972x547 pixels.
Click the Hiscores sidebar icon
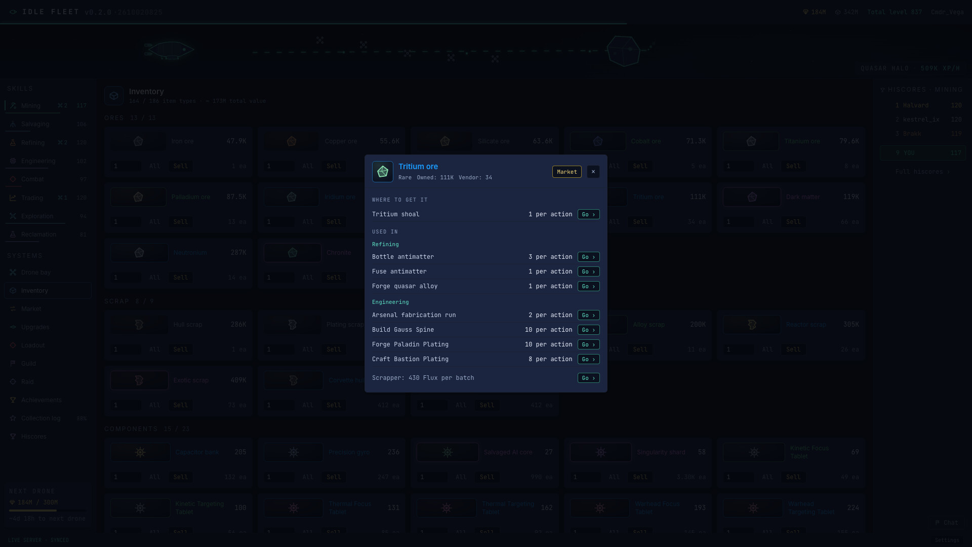point(13,437)
